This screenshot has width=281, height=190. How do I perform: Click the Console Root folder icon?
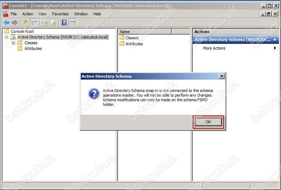pyautogui.click(x=6, y=31)
